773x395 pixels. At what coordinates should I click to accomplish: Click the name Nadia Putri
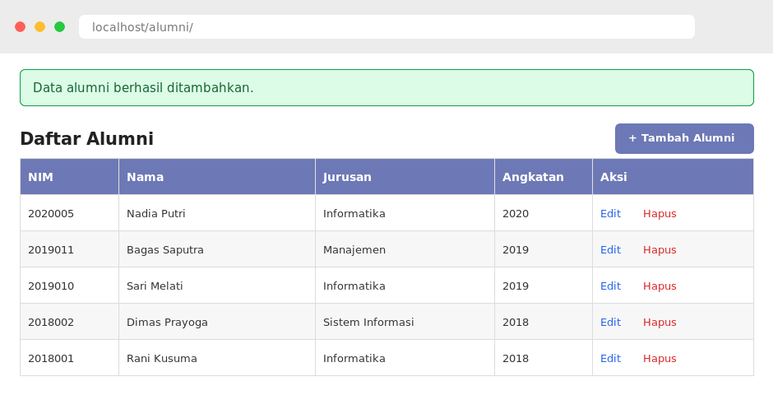tap(155, 213)
